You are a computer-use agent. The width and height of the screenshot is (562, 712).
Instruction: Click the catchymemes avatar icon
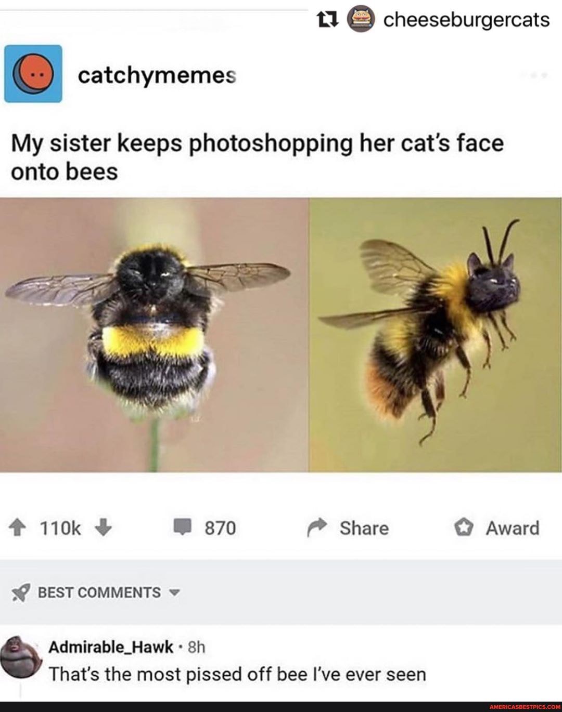(x=33, y=74)
